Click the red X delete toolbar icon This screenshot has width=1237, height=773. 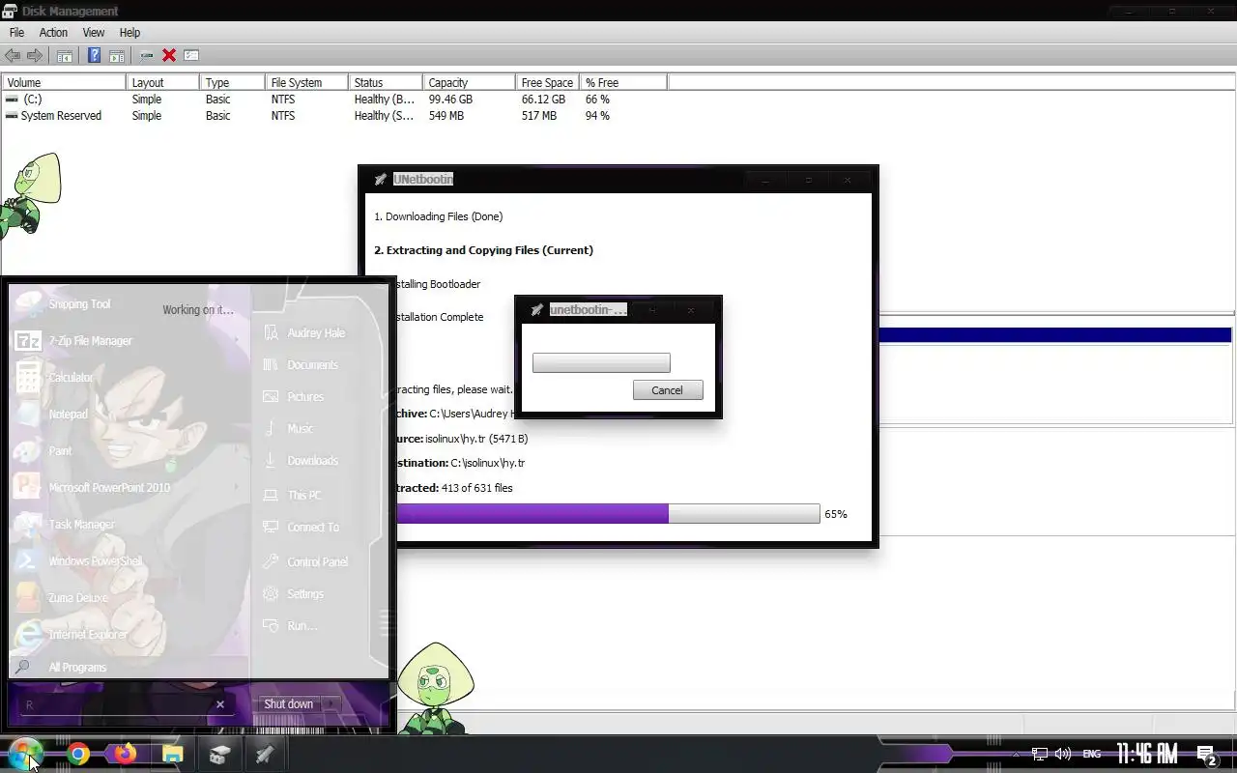coord(169,56)
